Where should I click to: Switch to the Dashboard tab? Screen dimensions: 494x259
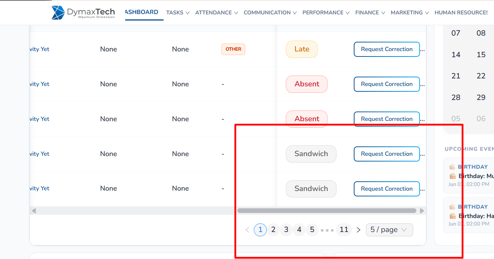coord(142,12)
